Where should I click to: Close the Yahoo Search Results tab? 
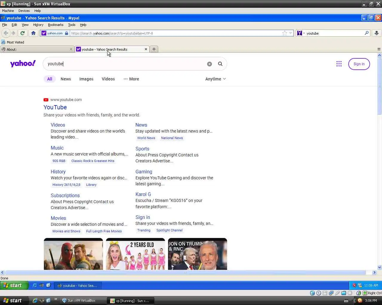146,49
